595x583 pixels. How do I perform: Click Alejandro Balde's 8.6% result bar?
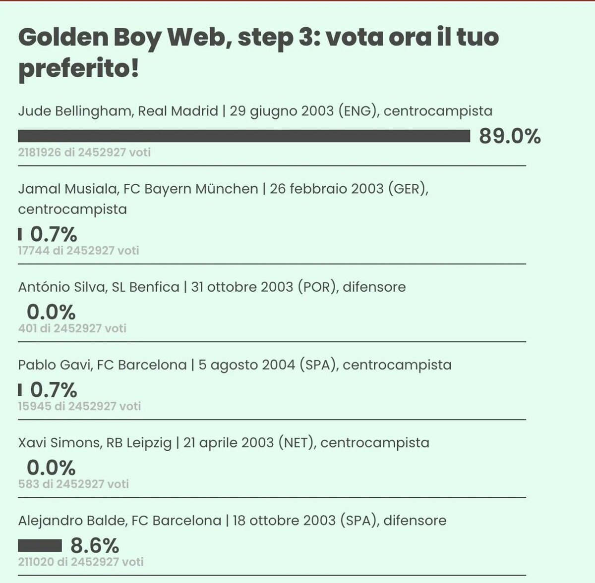pyautogui.click(x=40, y=545)
